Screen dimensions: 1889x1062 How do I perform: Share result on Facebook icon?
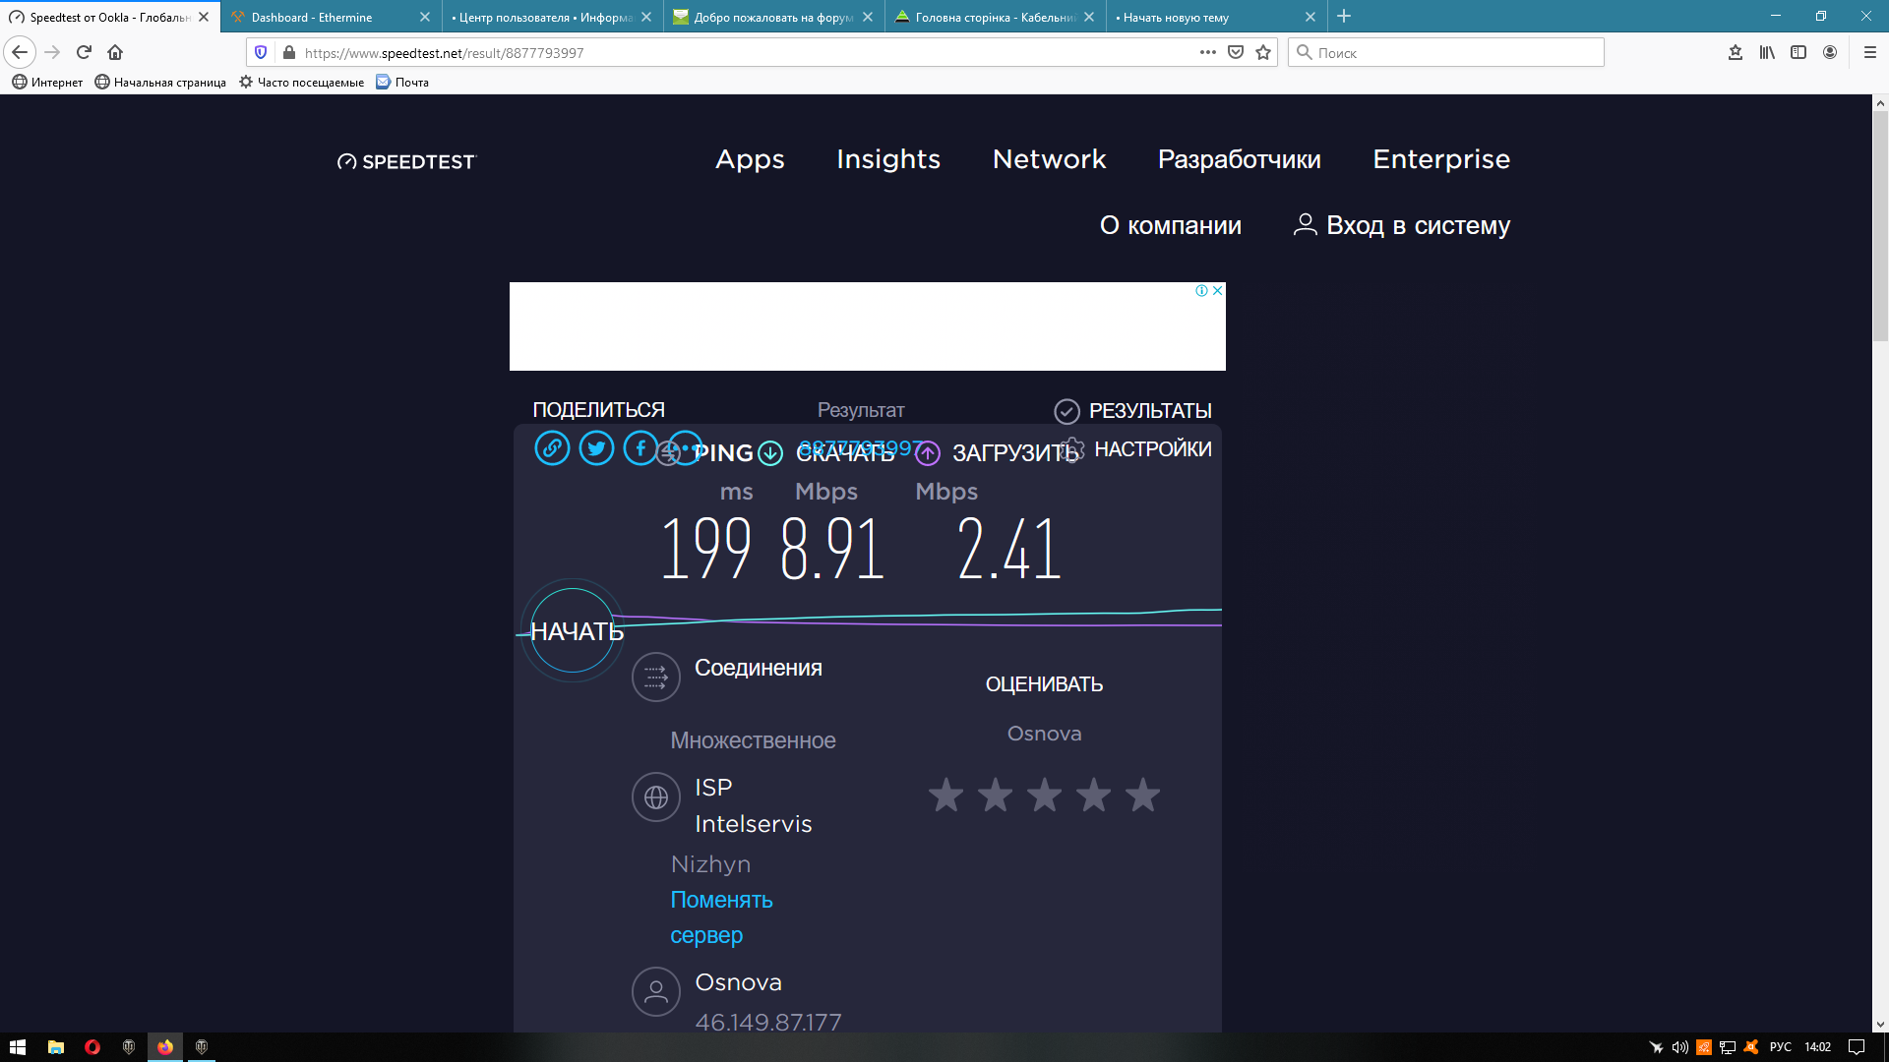(640, 448)
